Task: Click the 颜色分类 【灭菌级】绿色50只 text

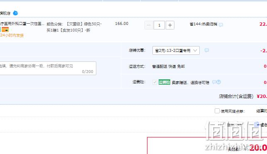Action: coord(74,27)
